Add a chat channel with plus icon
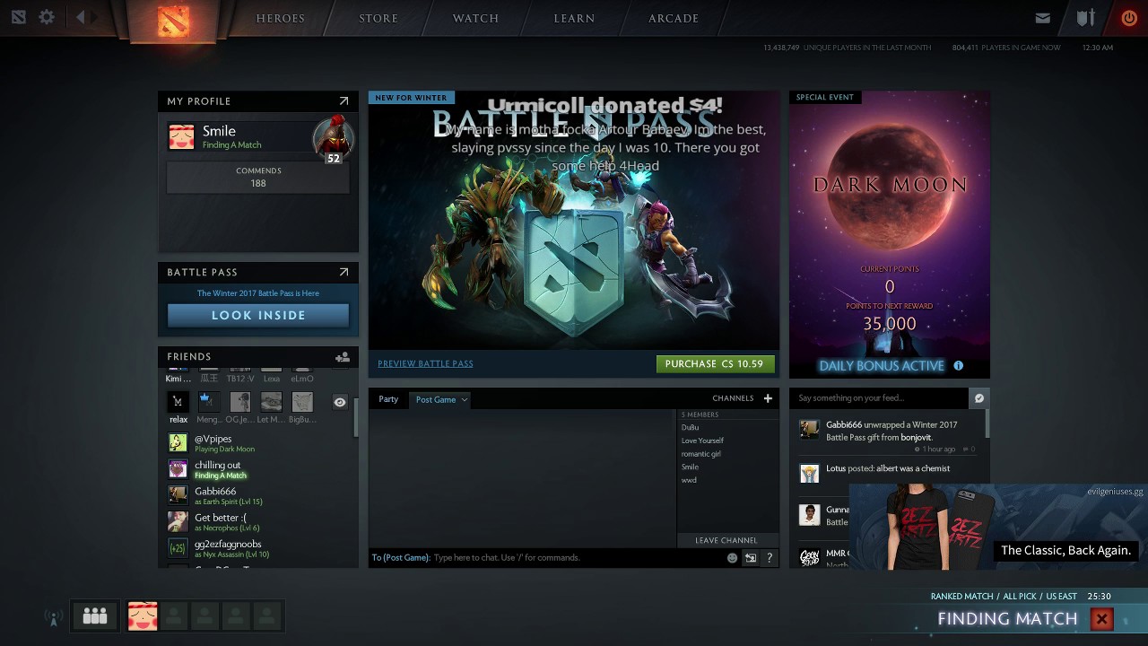This screenshot has width=1148, height=646. (x=768, y=398)
